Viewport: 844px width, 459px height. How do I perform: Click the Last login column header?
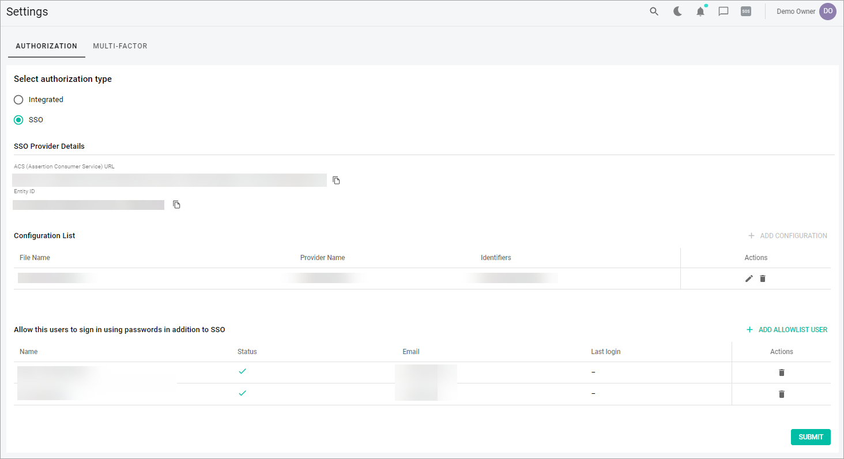(x=606, y=352)
